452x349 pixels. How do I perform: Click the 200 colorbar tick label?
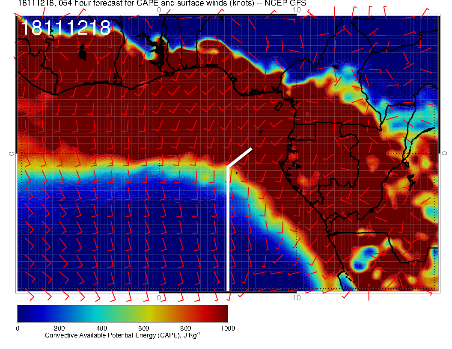point(59,328)
